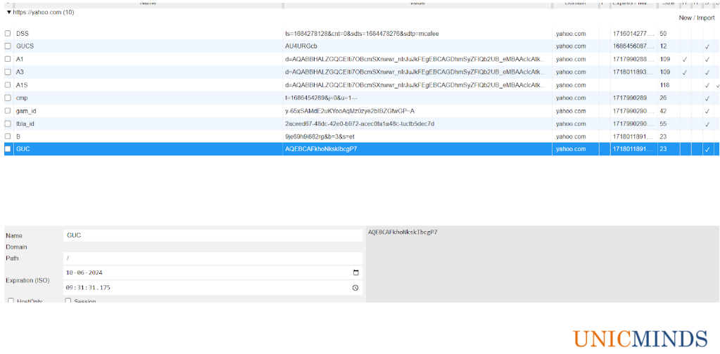Select the GUCS cookie name cell
Screen dimensions: 720x354
tap(149, 46)
